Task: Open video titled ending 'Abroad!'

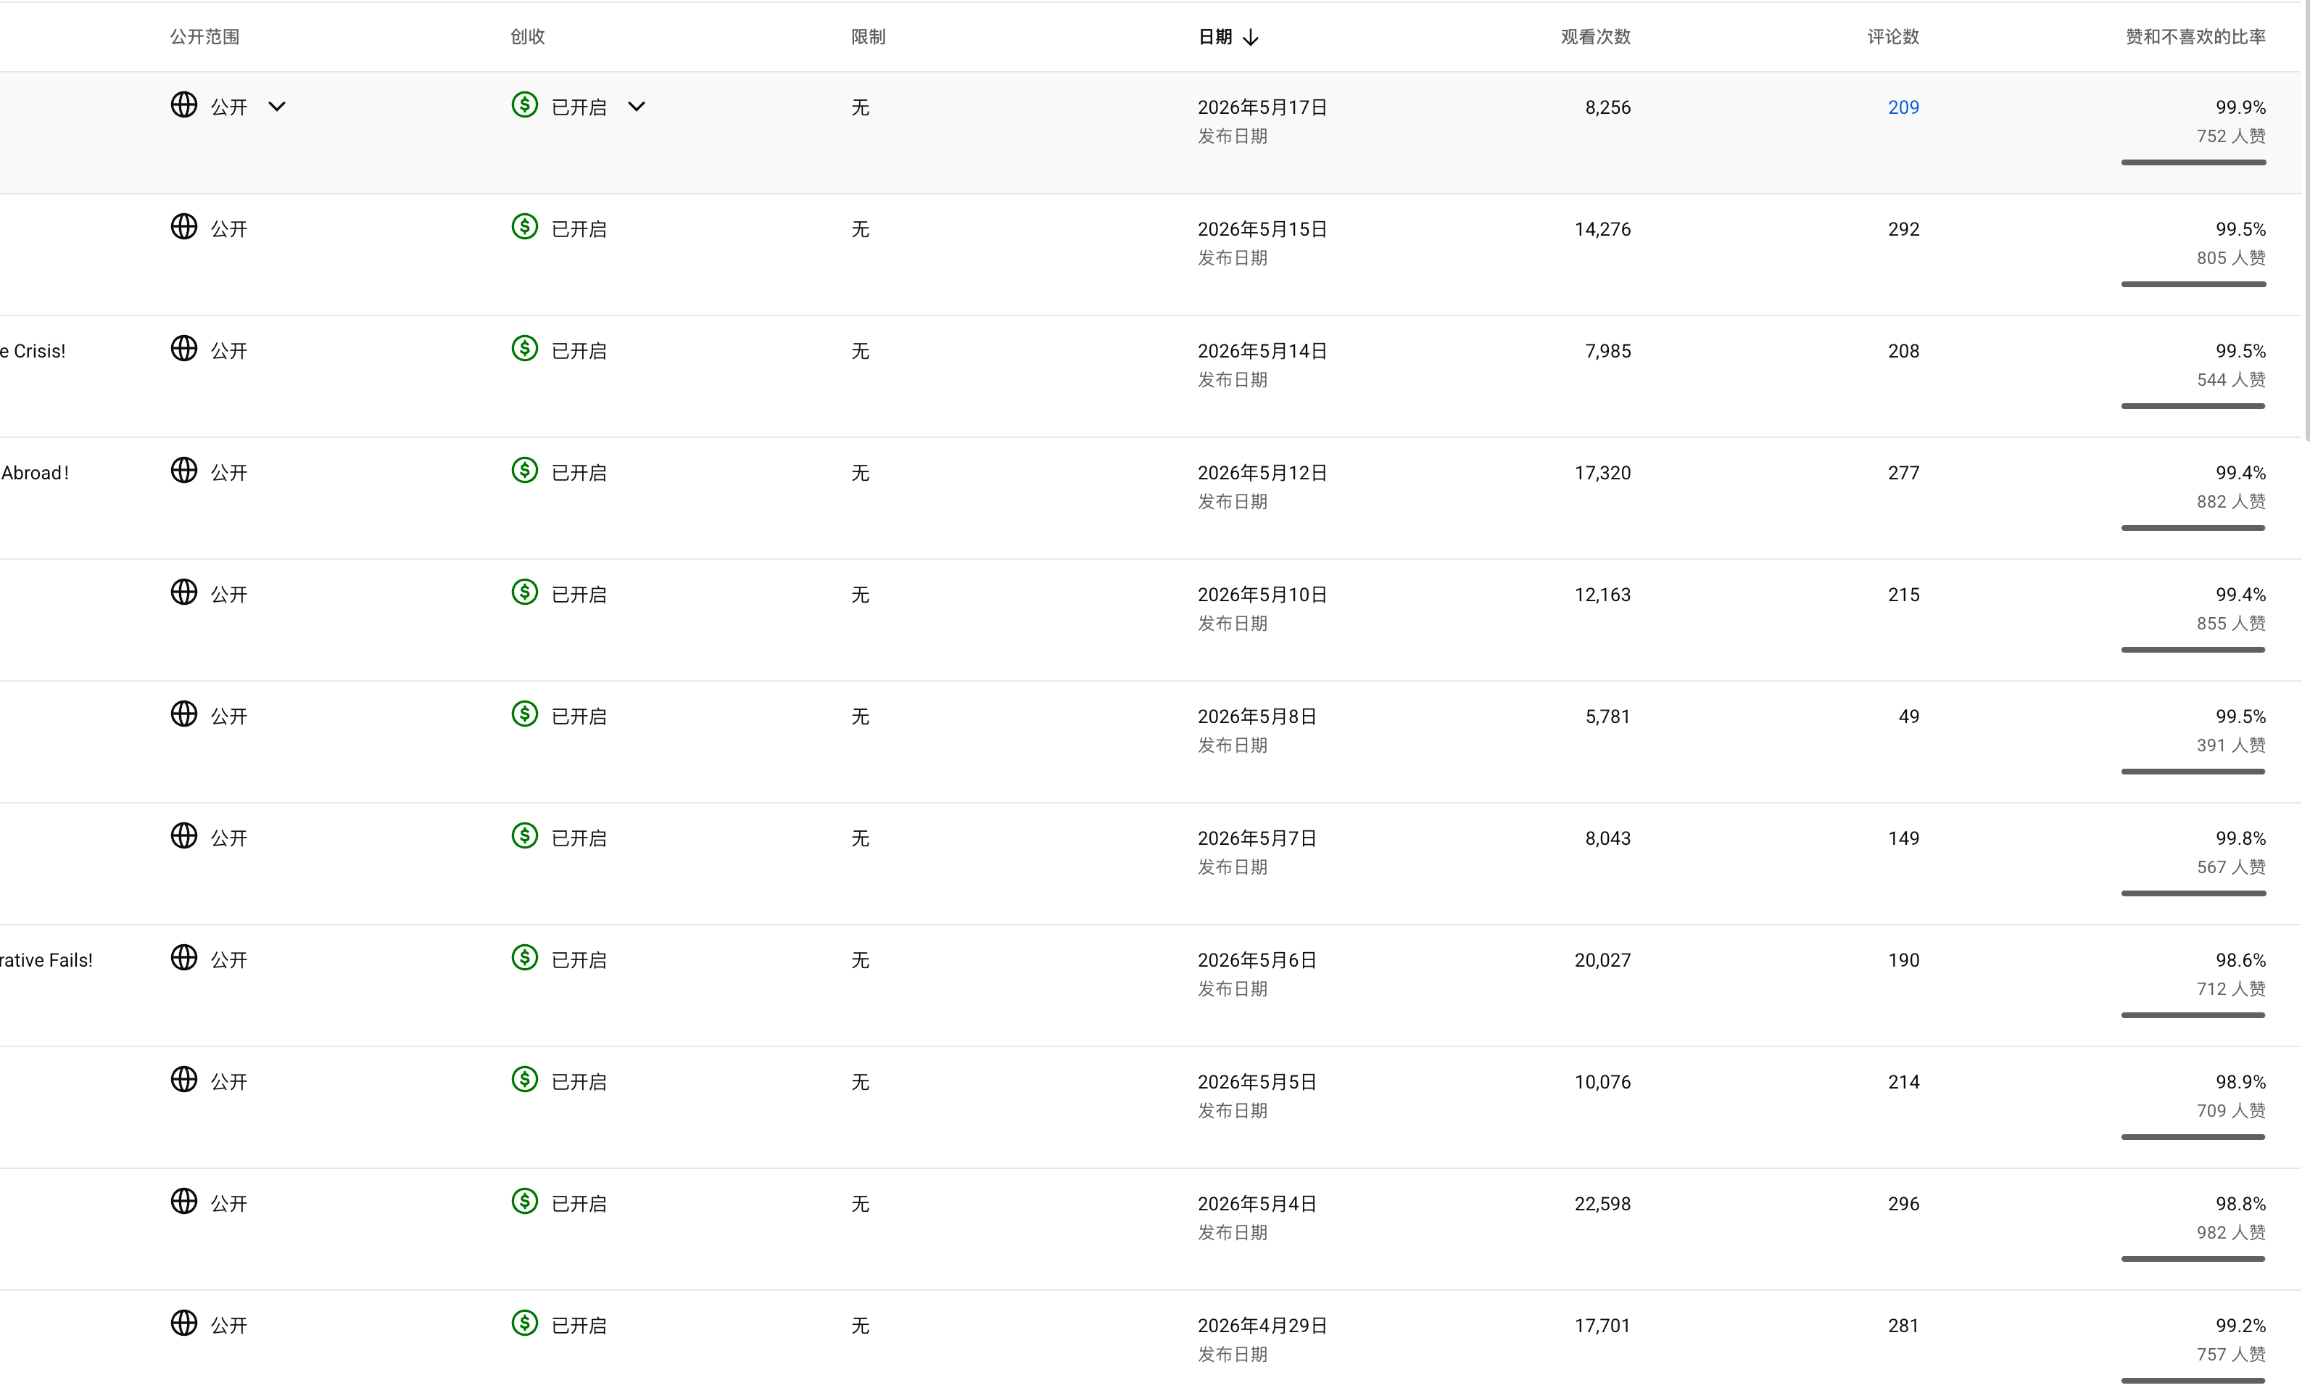Action: (x=35, y=474)
